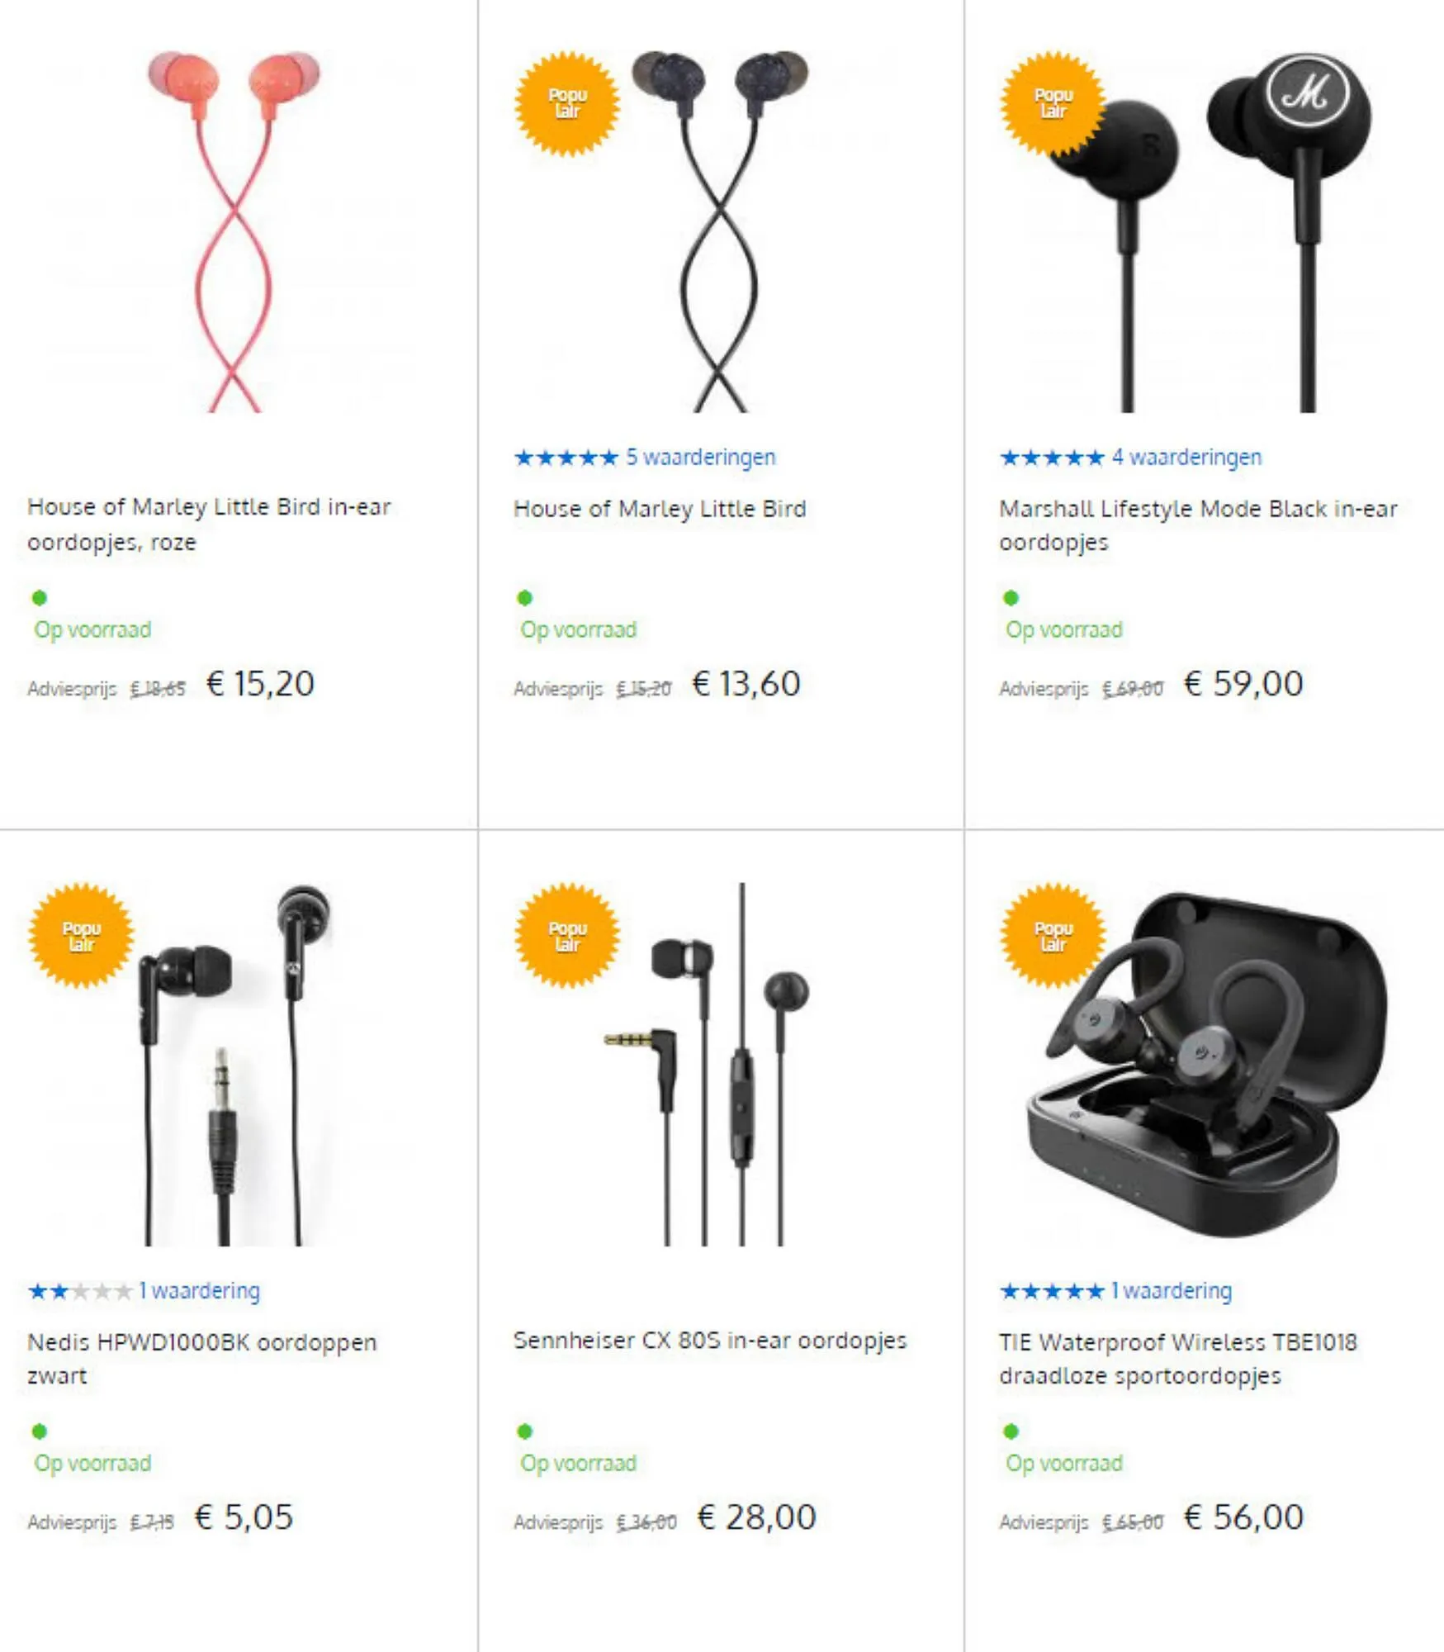The height and width of the screenshot is (1652, 1444).
Task: Click the Populair badge on House of Marley black
Action: point(566,103)
